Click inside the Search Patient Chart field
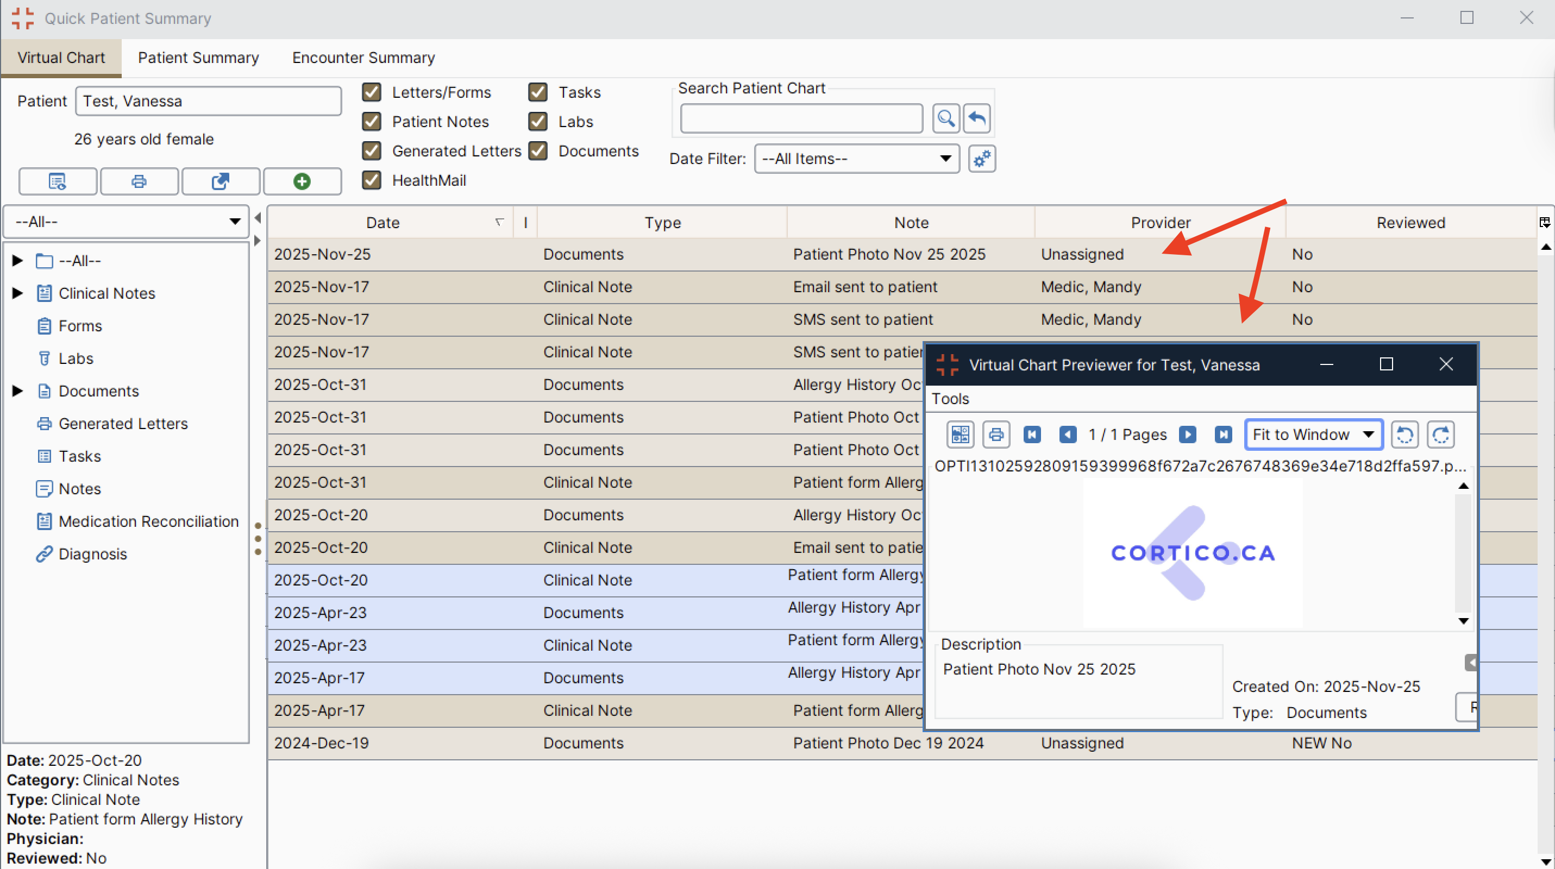The width and height of the screenshot is (1555, 869). coord(801,118)
